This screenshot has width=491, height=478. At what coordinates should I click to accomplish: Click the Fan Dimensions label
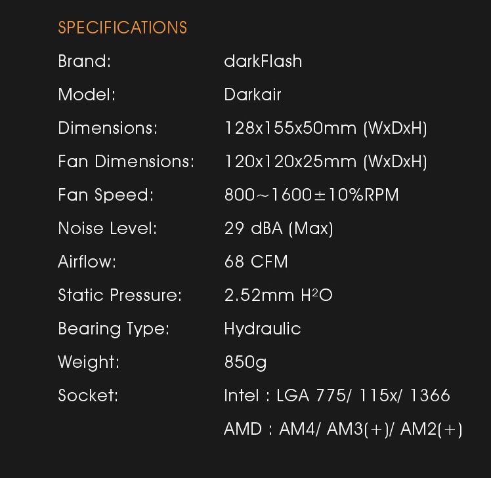126,161
